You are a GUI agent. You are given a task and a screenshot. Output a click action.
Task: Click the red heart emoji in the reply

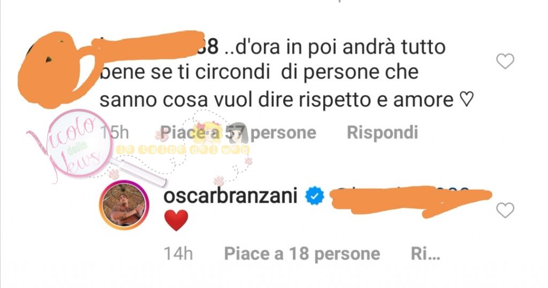coord(176,220)
